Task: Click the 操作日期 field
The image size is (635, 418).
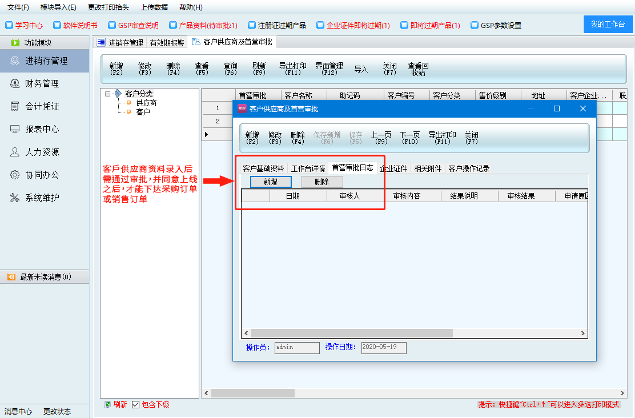Action: pyautogui.click(x=384, y=348)
